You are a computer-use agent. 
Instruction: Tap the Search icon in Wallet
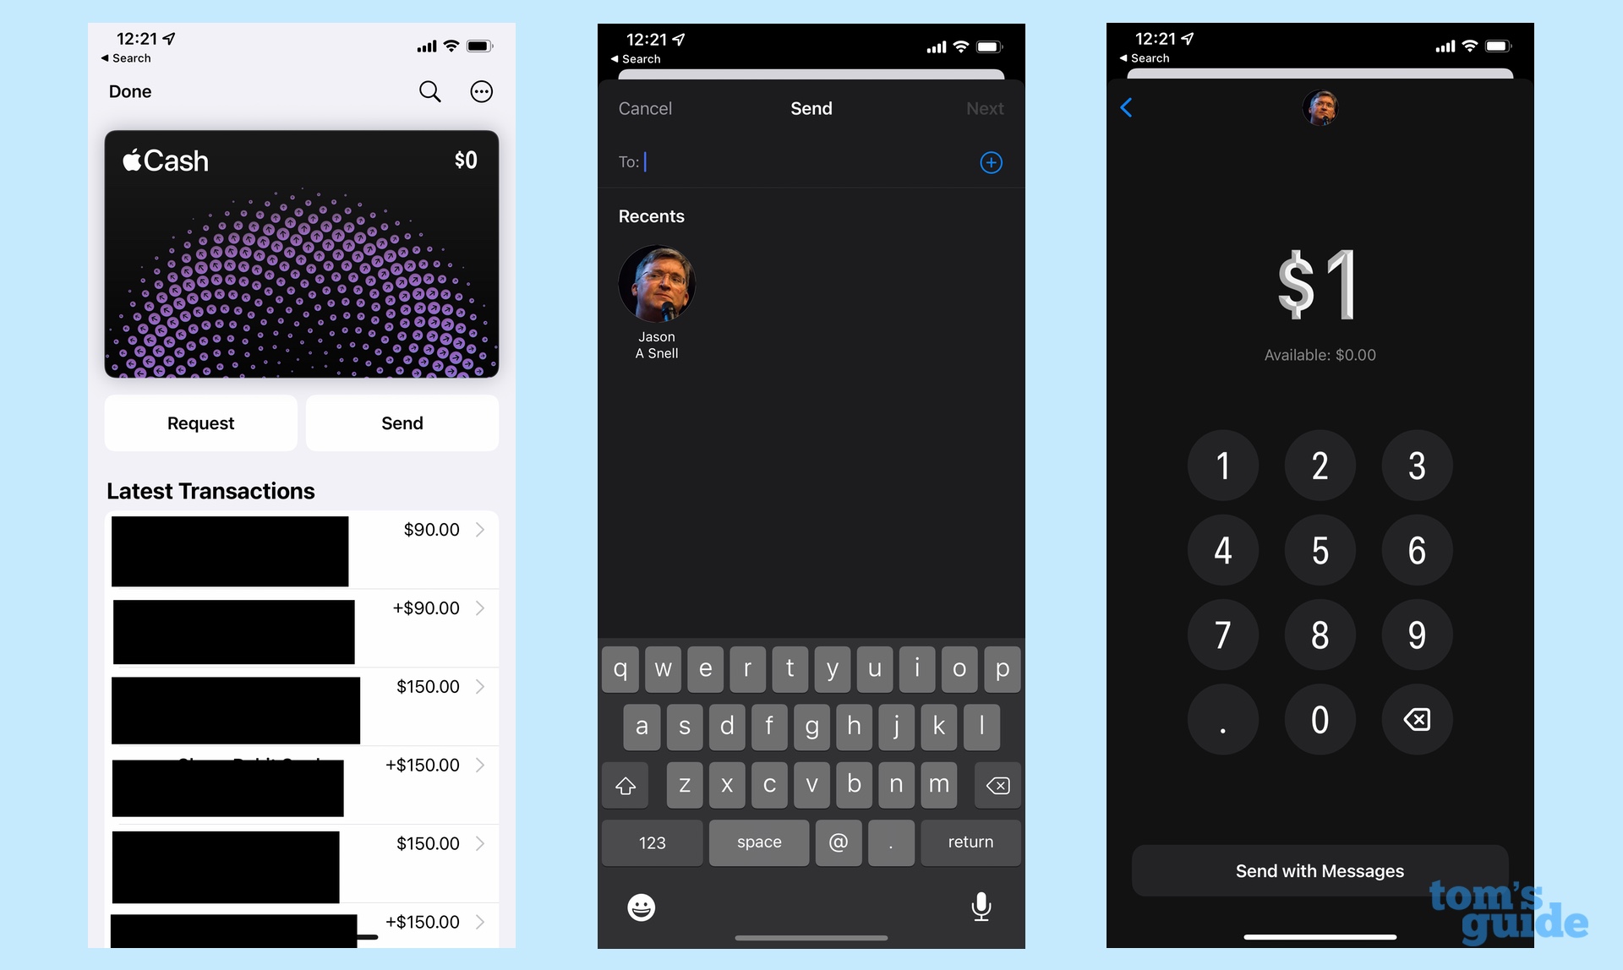pos(431,91)
